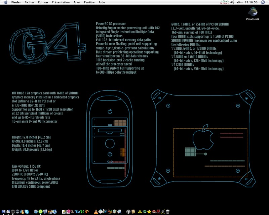Screen dimensions: 269x215
Task: Click the network speed monitor in menu bar
Action: 224,2
